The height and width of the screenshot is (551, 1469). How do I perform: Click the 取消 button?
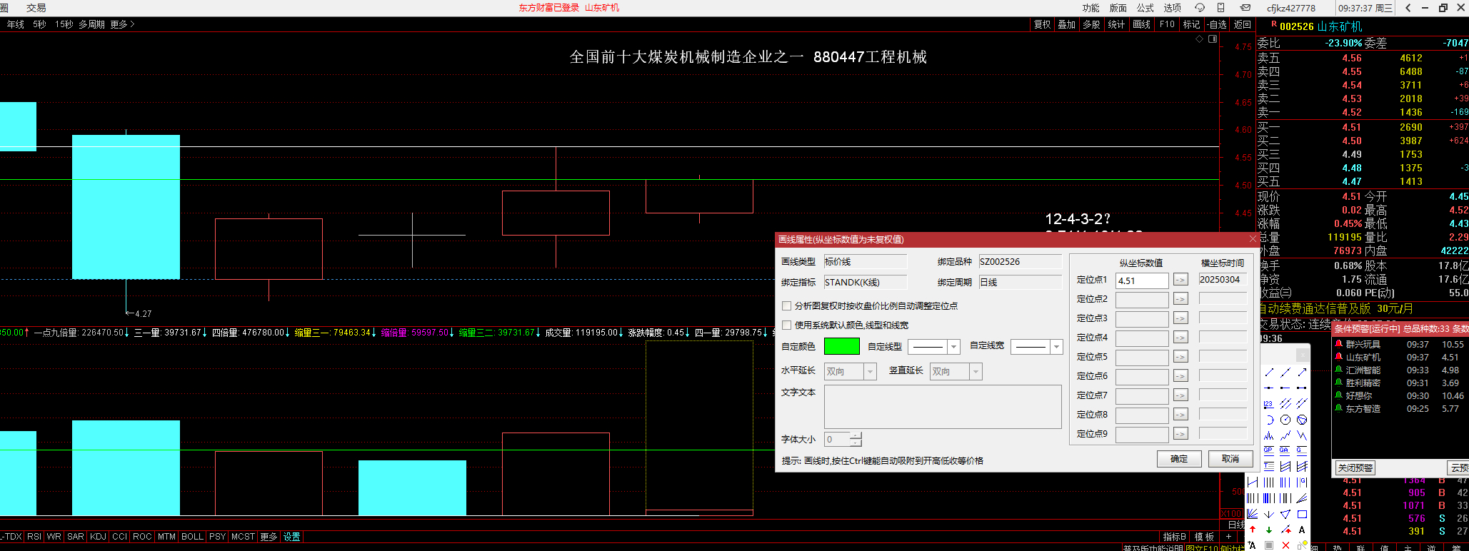1230,459
